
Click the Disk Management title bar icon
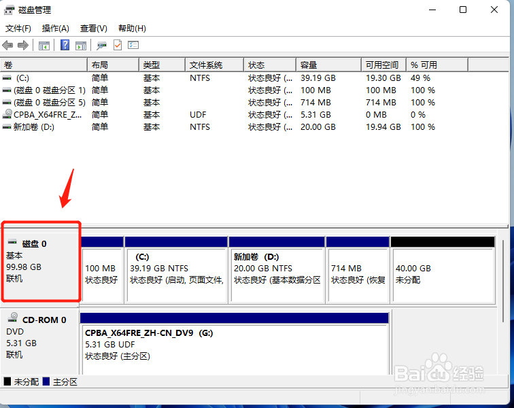[x=10, y=10]
